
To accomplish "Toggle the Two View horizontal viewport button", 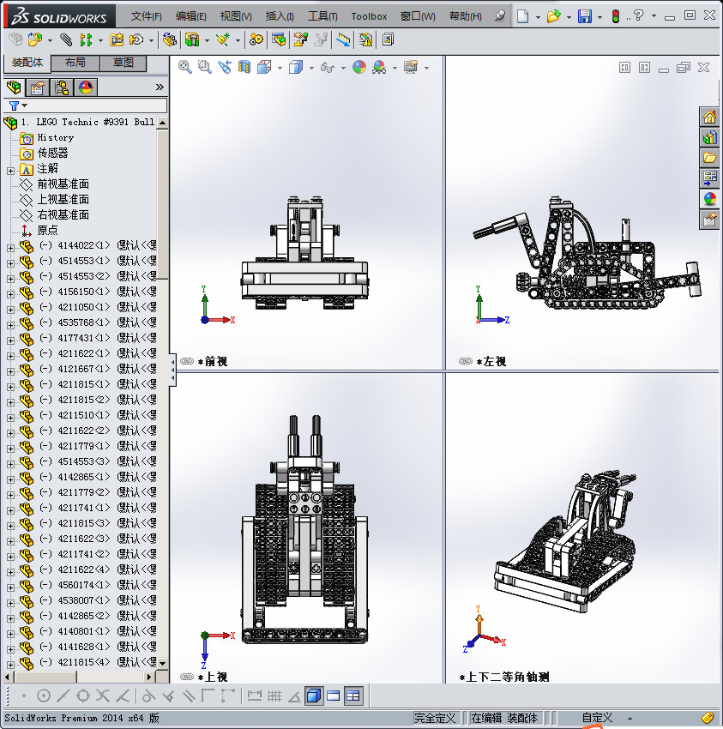I will click(334, 696).
